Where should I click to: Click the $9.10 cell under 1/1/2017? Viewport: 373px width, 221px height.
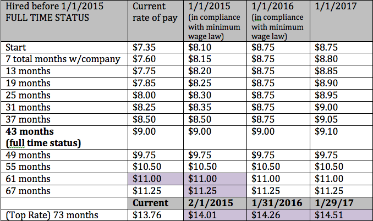coord(341,137)
